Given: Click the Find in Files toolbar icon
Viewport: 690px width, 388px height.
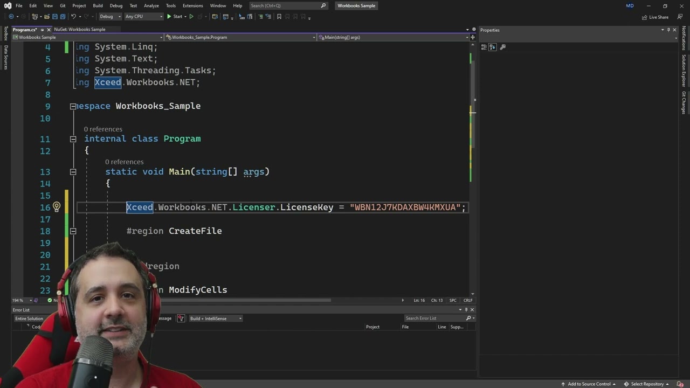Looking at the screenshot, I should click(x=215, y=17).
